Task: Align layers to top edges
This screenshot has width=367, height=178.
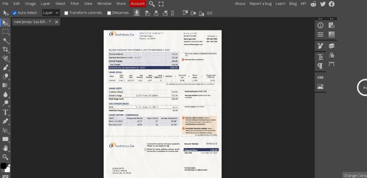Action: coord(185,13)
